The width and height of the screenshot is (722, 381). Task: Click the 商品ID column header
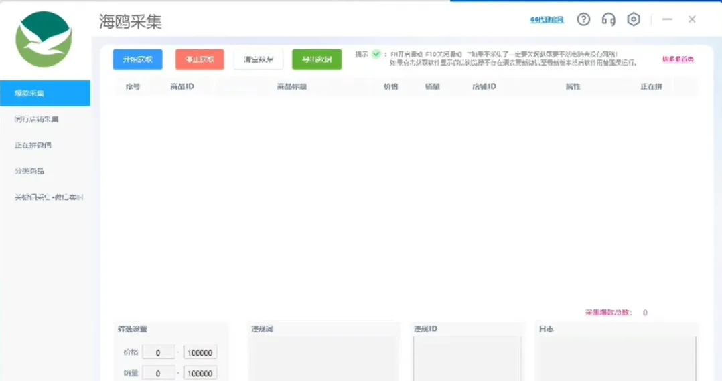[182, 87]
